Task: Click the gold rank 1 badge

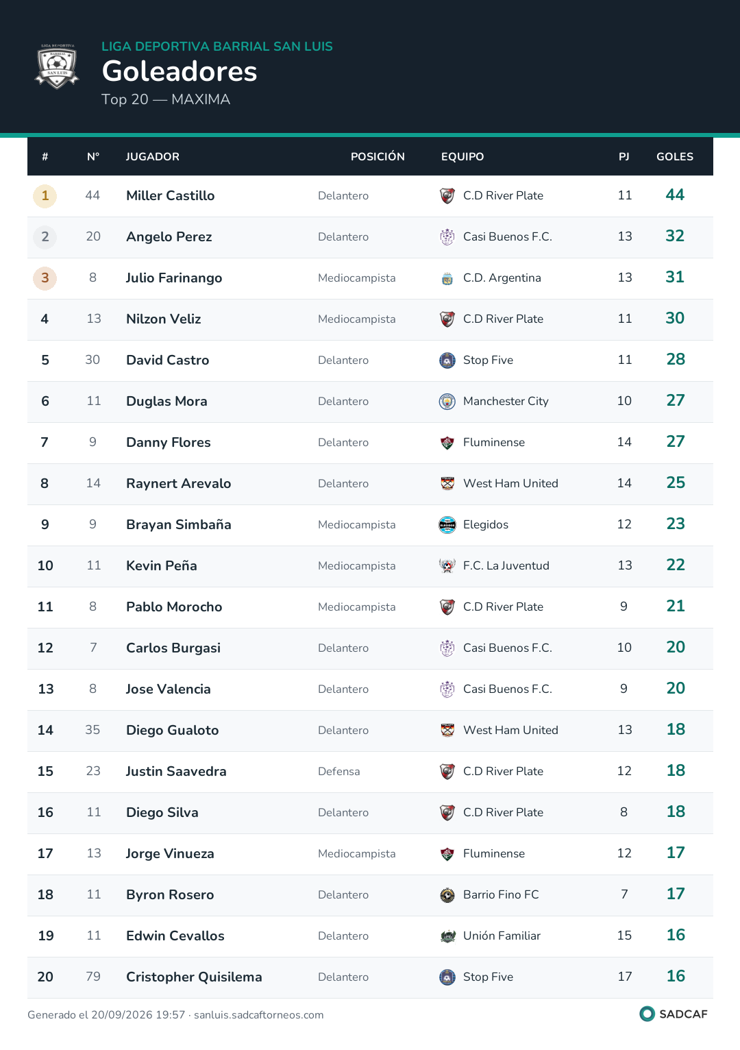Action: 45,196
